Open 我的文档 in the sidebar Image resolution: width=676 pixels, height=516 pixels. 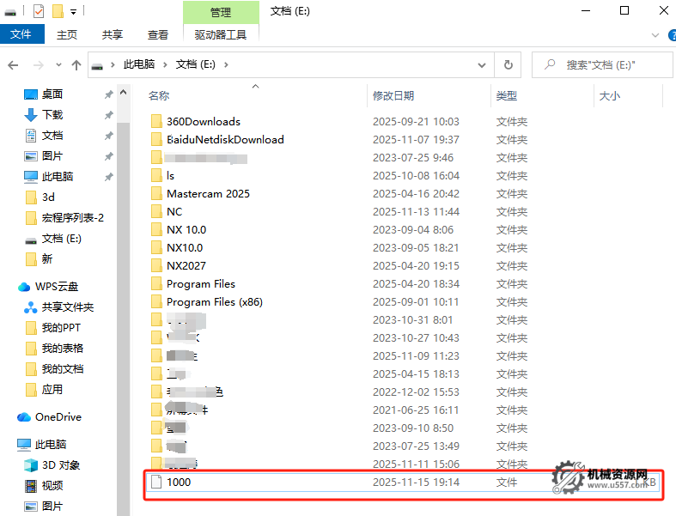[62, 369]
